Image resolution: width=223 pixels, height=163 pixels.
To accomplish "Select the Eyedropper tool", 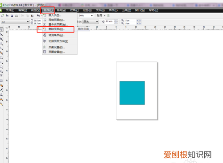I will [x=1, y=90].
